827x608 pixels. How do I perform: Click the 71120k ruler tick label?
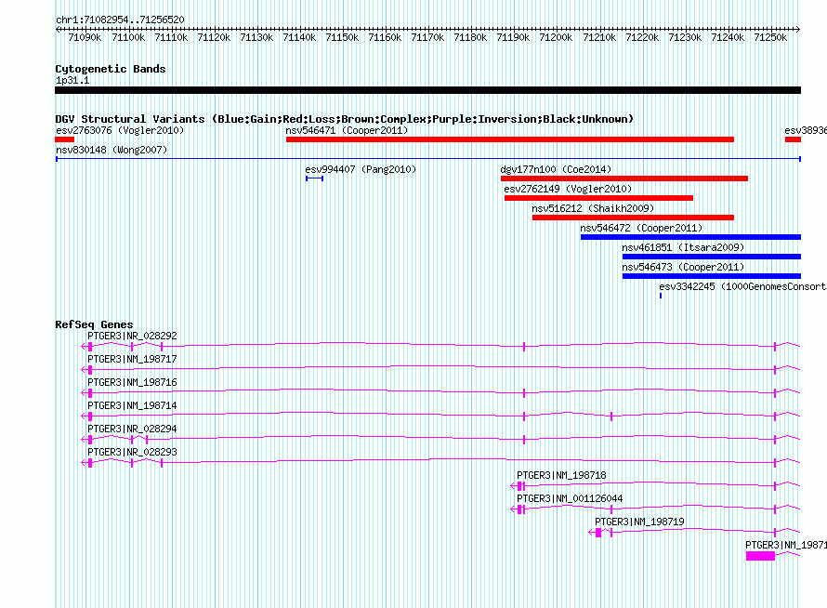click(214, 37)
